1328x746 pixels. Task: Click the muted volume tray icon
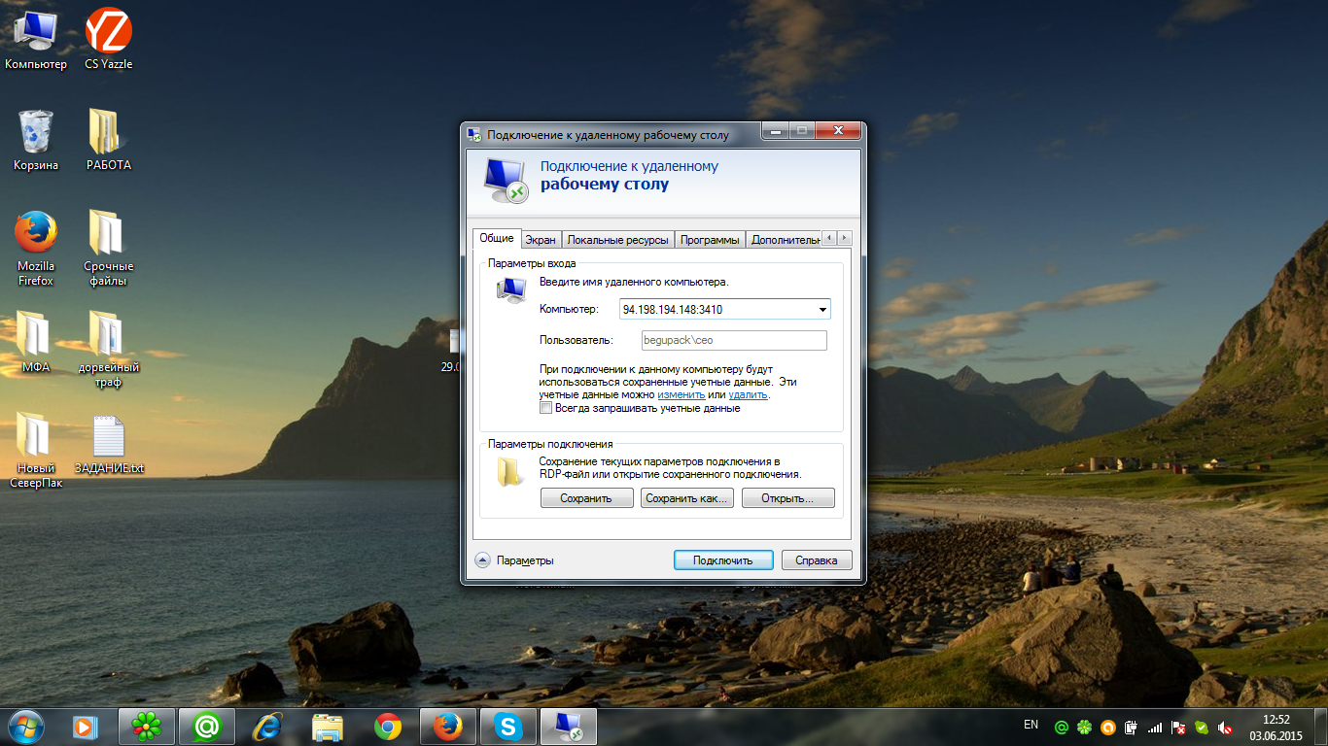pyautogui.click(x=1226, y=727)
